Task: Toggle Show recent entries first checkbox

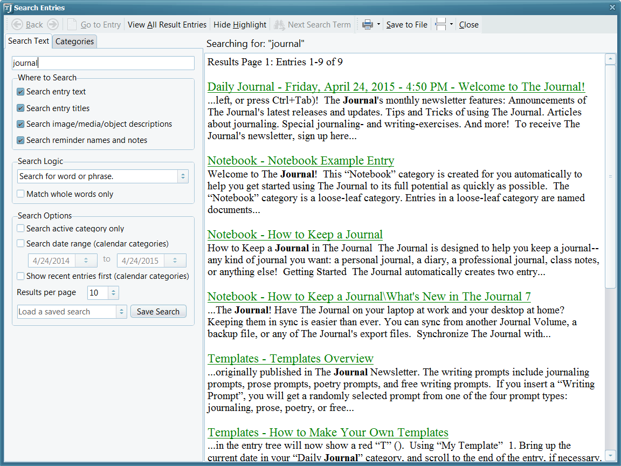Action: pyautogui.click(x=20, y=276)
